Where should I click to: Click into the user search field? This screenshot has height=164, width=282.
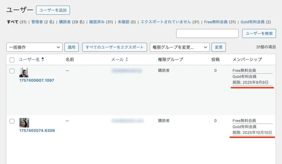pyautogui.click(x=207, y=34)
